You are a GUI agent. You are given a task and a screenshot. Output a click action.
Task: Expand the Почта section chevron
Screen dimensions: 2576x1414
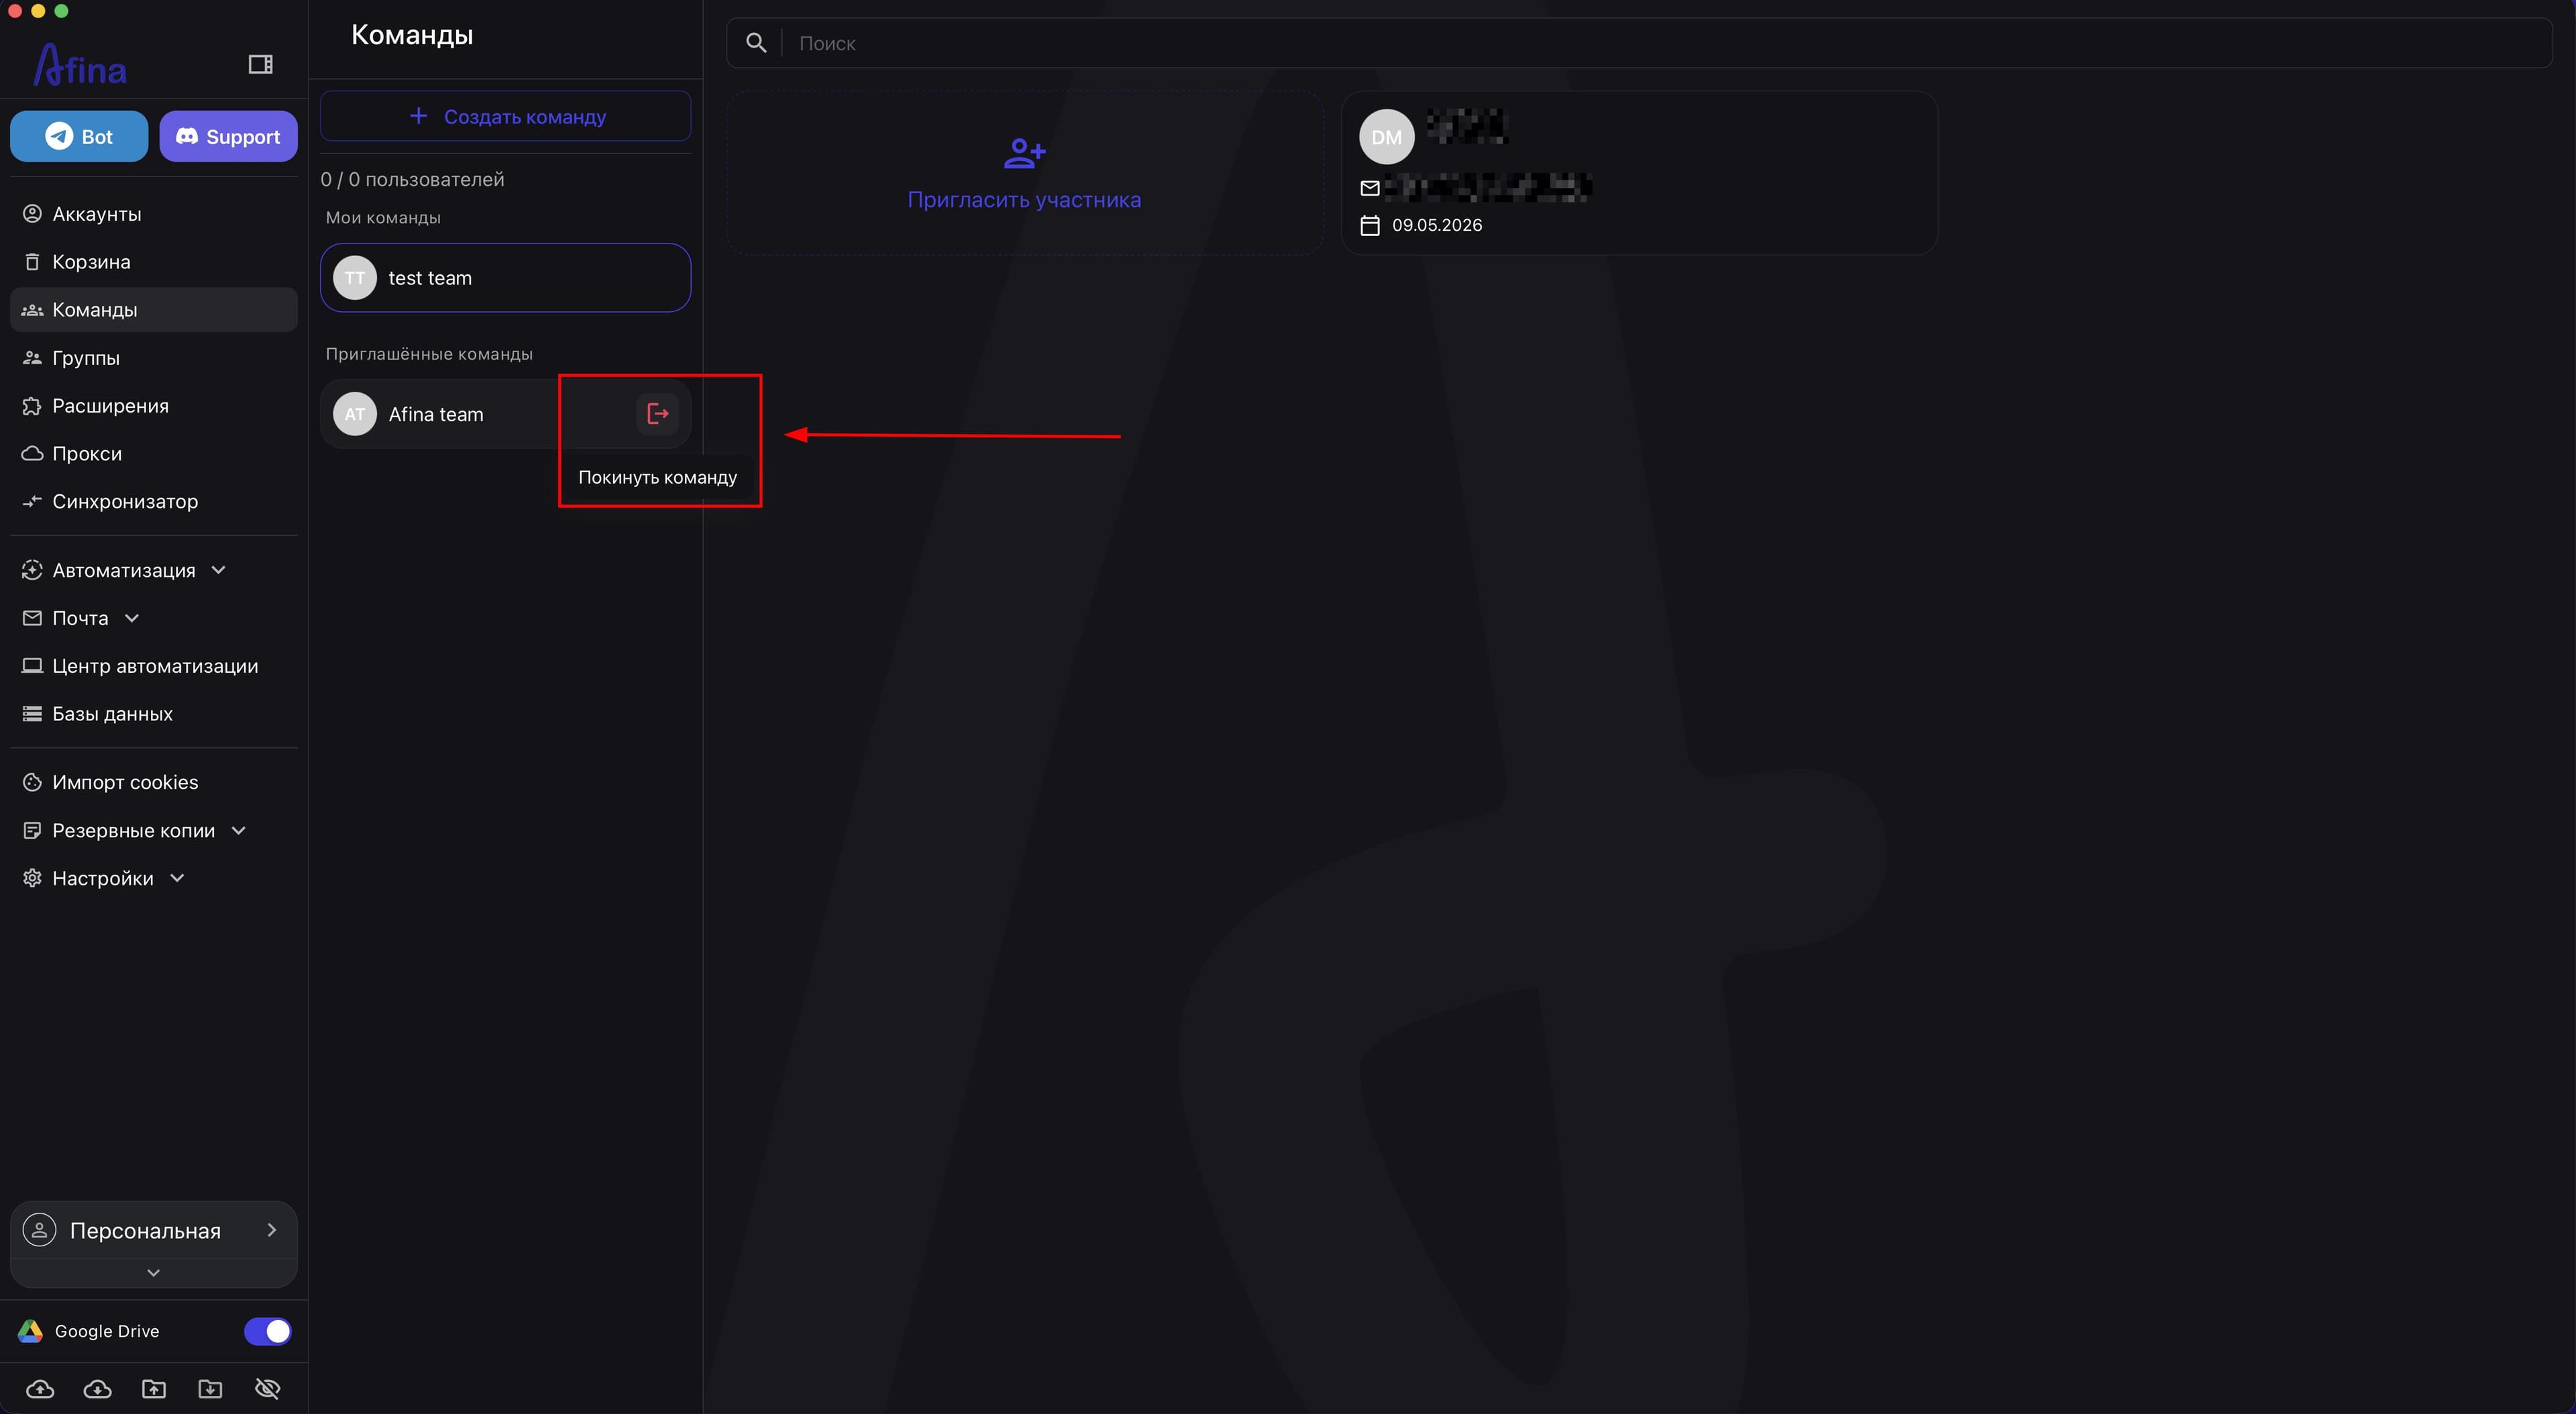coord(131,618)
